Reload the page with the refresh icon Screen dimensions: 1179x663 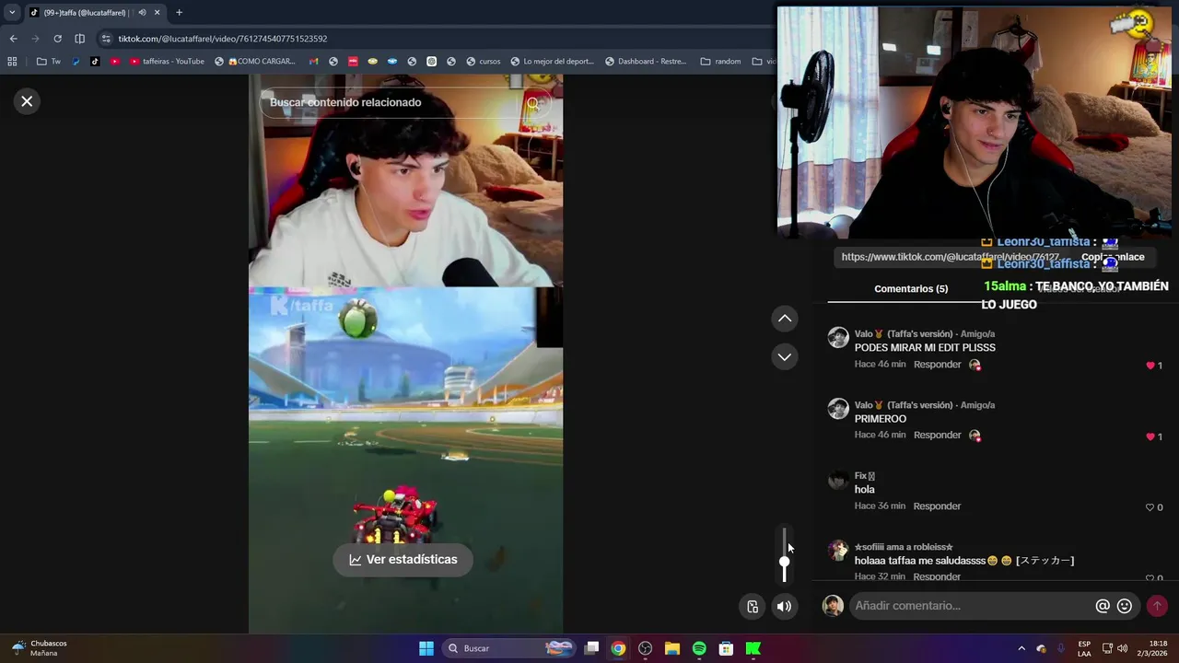click(57, 39)
